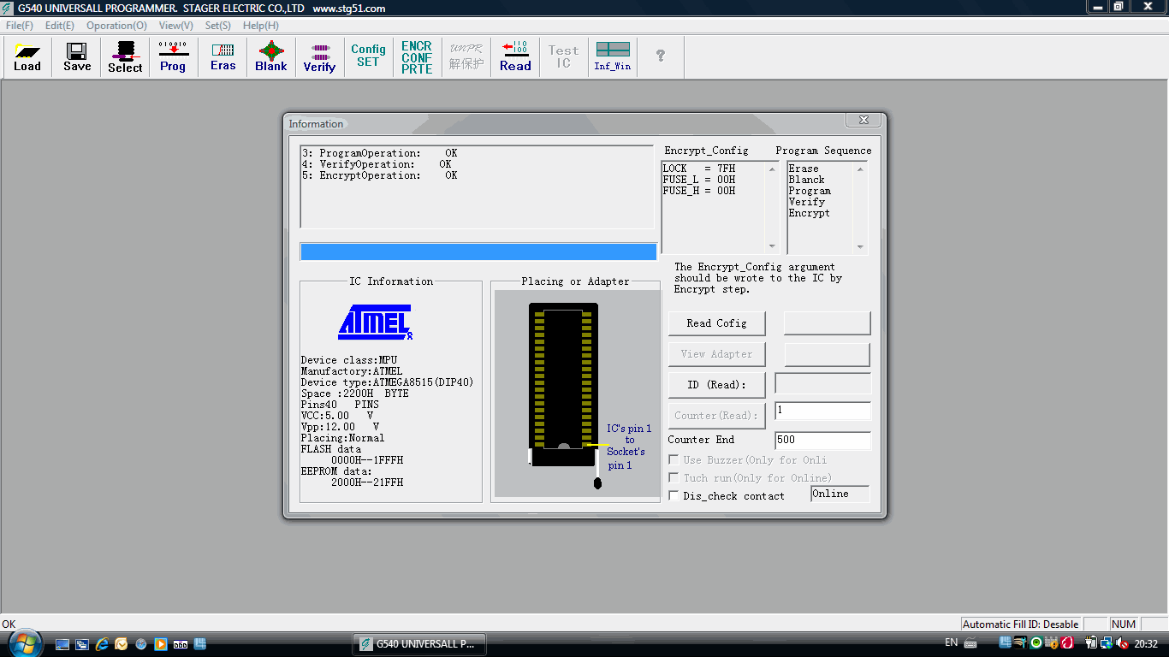Click the LOCK = 7FH entry
The width and height of the screenshot is (1169, 657).
(699, 169)
